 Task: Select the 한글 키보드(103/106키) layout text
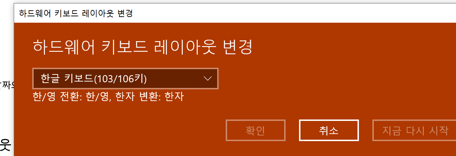click(94, 79)
